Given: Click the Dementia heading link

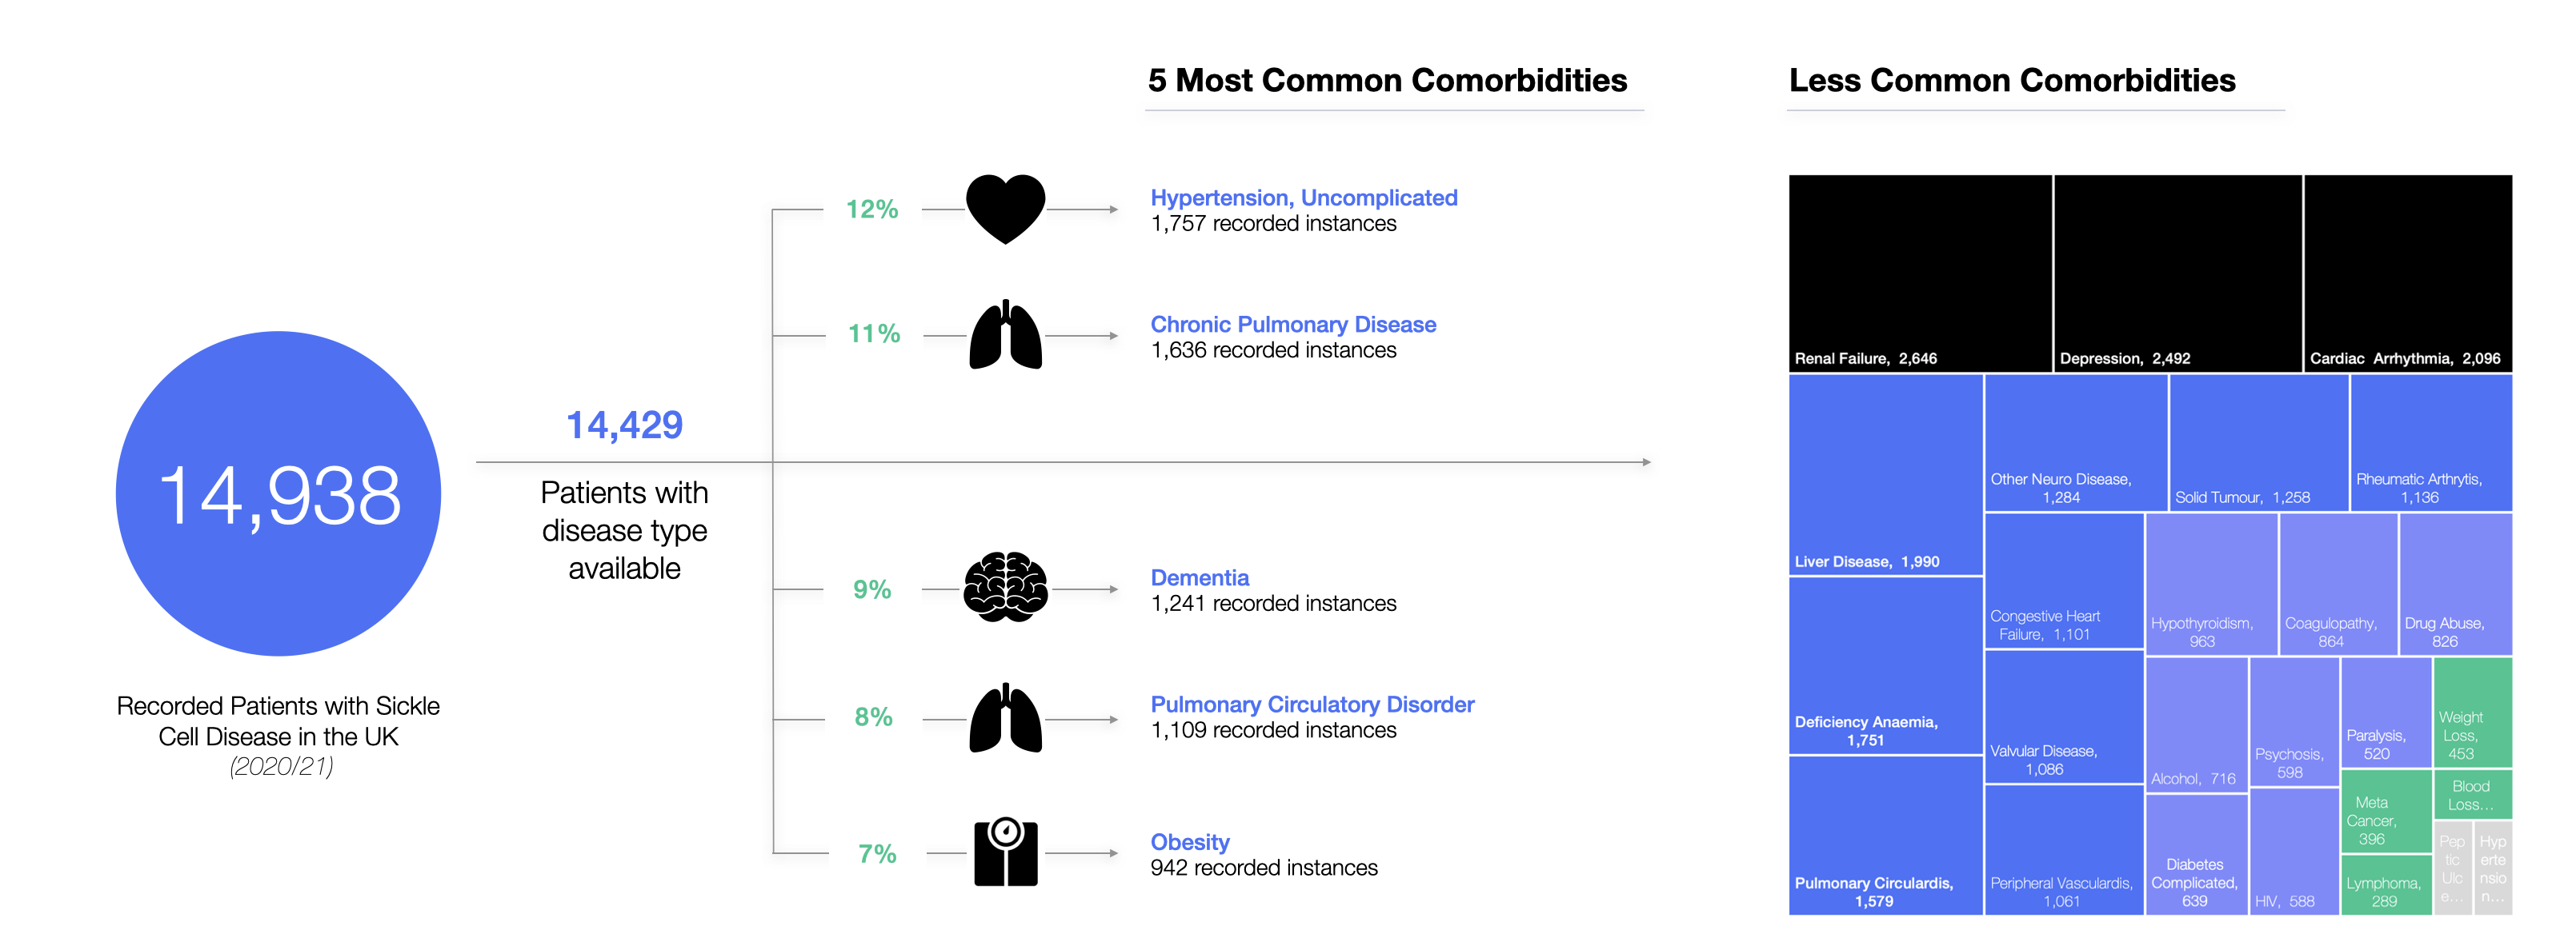Looking at the screenshot, I should (x=1199, y=577).
